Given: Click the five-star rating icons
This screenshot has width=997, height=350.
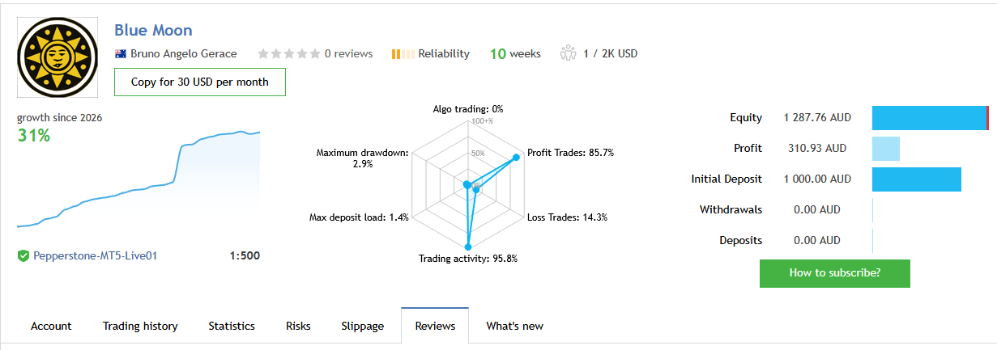Looking at the screenshot, I should coord(288,54).
